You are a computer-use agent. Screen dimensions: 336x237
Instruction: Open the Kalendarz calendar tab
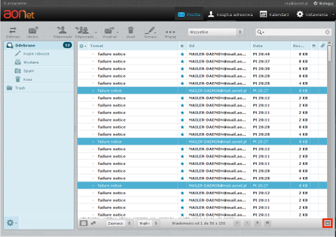tap(274, 14)
